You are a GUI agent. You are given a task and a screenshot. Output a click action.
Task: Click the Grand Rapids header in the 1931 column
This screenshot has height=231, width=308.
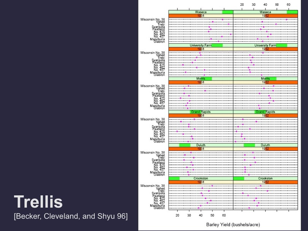point(201,112)
